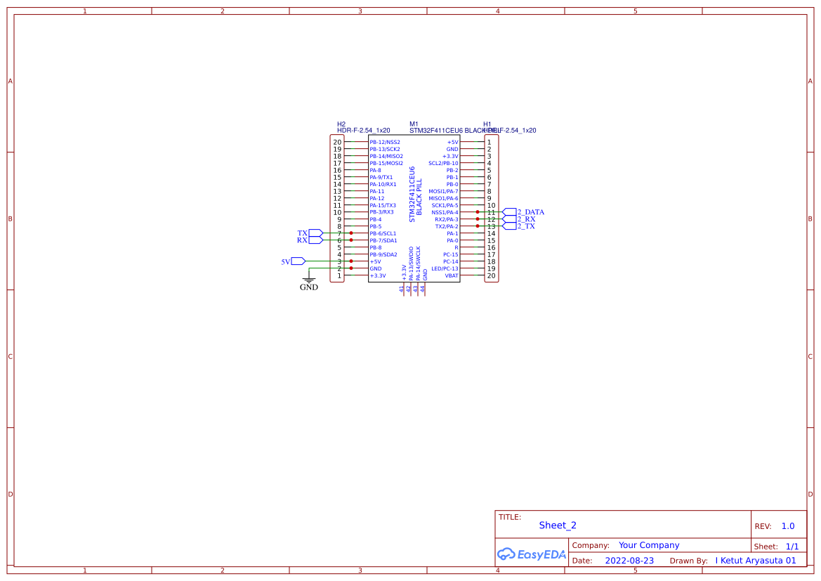The height and width of the screenshot is (581, 821).
Task: Select header designator H2
Action: click(341, 124)
